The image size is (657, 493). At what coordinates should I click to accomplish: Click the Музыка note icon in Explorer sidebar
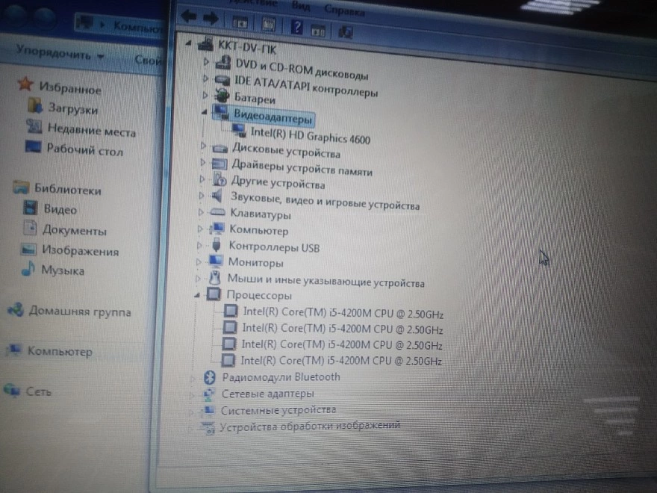(28, 268)
